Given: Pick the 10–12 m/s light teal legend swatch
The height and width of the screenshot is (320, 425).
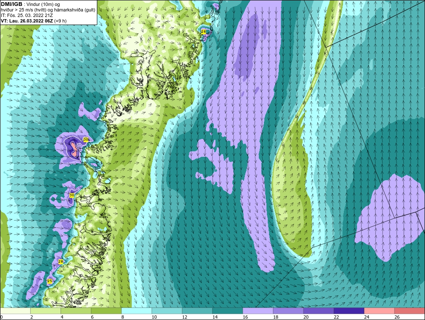Looking at the screenshot, I should coord(167,311).
